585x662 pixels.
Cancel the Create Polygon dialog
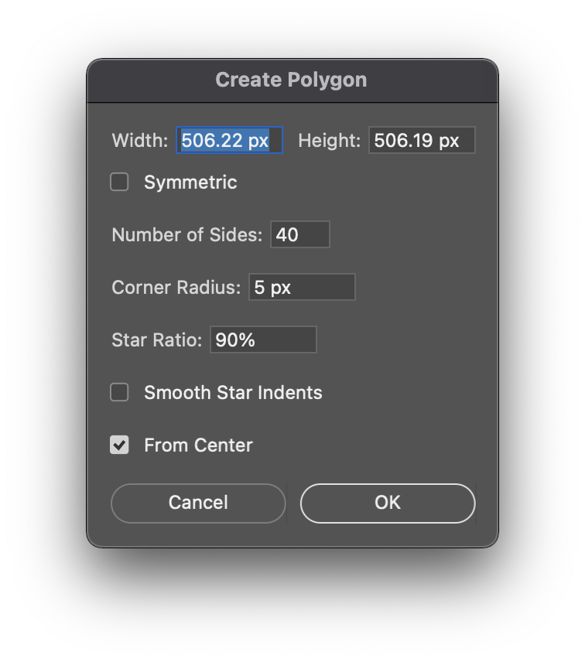[x=198, y=503]
